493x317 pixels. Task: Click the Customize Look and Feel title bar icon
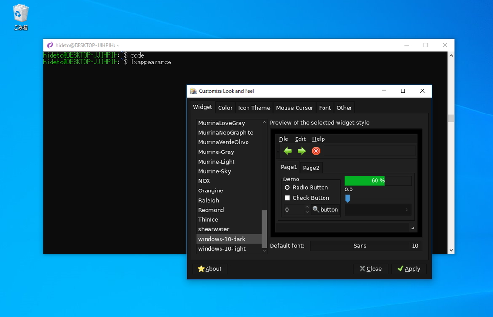point(193,91)
